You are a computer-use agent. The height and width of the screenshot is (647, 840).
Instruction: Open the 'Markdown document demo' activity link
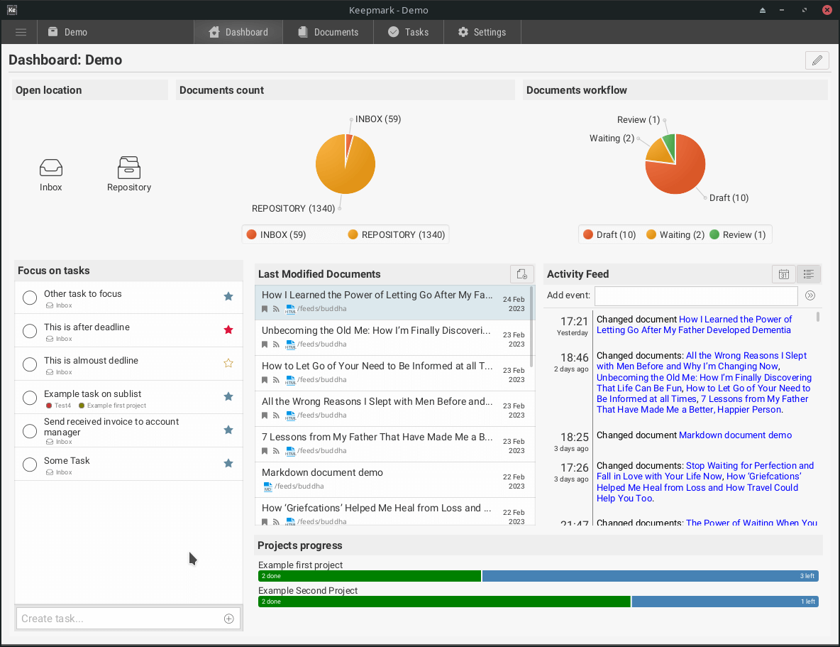[x=735, y=435]
